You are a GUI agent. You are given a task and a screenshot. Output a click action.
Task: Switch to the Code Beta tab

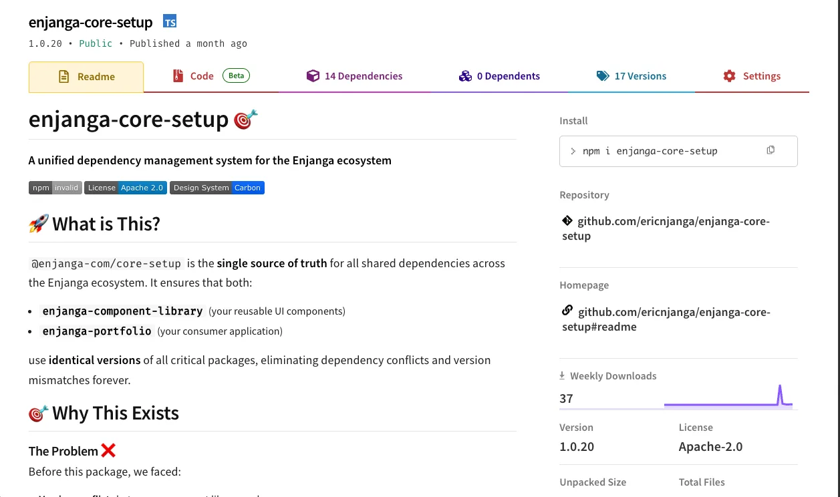point(202,75)
